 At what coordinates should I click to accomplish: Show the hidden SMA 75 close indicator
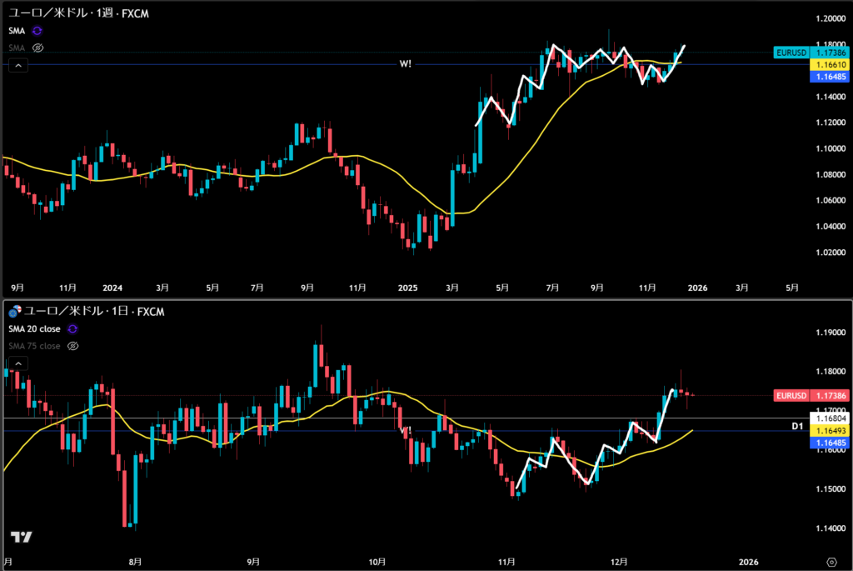pos(72,346)
